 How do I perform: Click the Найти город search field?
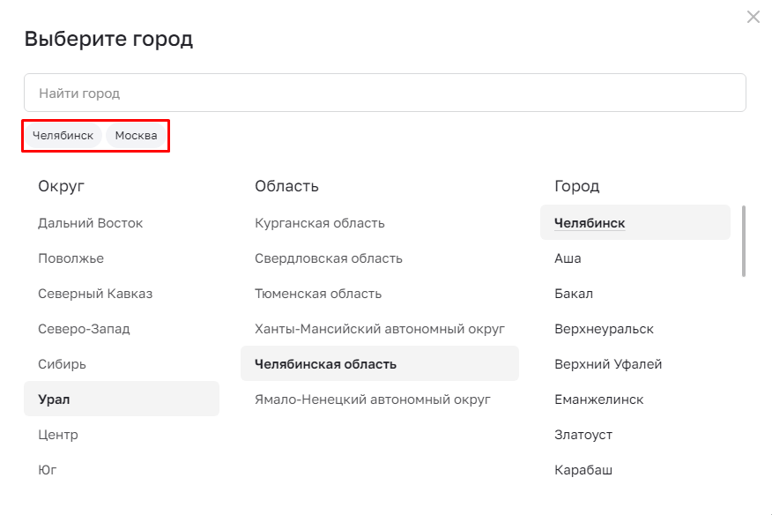click(x=385, y=93)
